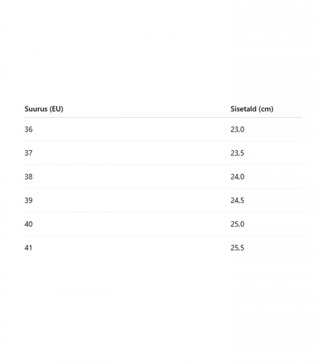The height and width of the screenshot is (364, 318).
Task: Click the separator between rows 37 and 38
Action: 163,165
